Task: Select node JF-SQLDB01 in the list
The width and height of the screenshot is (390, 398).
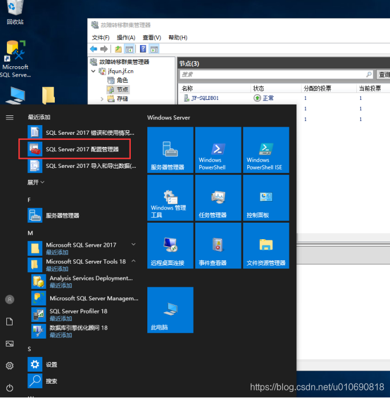Action: 205,98
